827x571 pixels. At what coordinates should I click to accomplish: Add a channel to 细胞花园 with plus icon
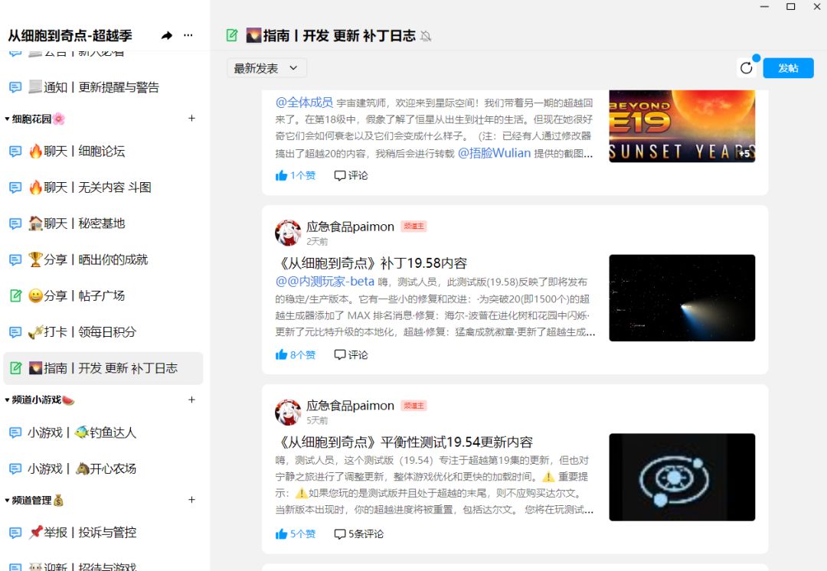click(192, 119)
